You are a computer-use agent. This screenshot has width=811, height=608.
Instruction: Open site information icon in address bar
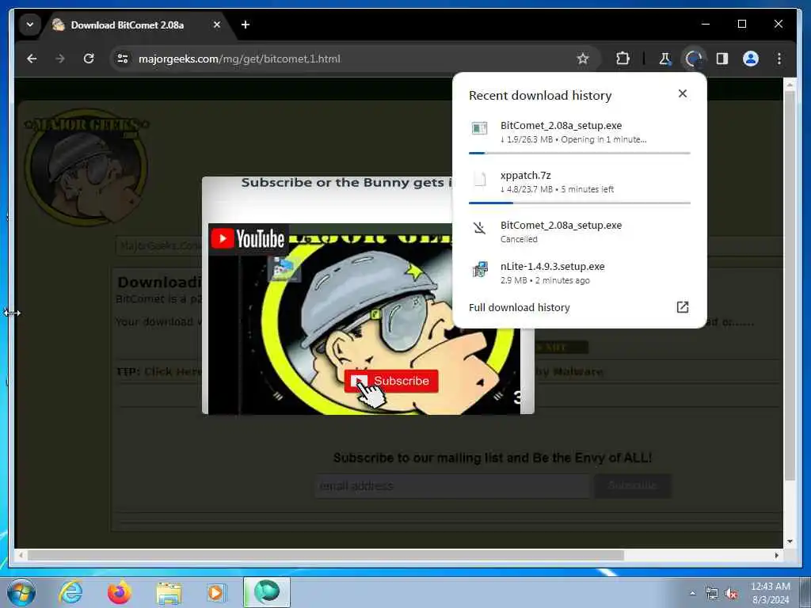[x=123, y=59]
